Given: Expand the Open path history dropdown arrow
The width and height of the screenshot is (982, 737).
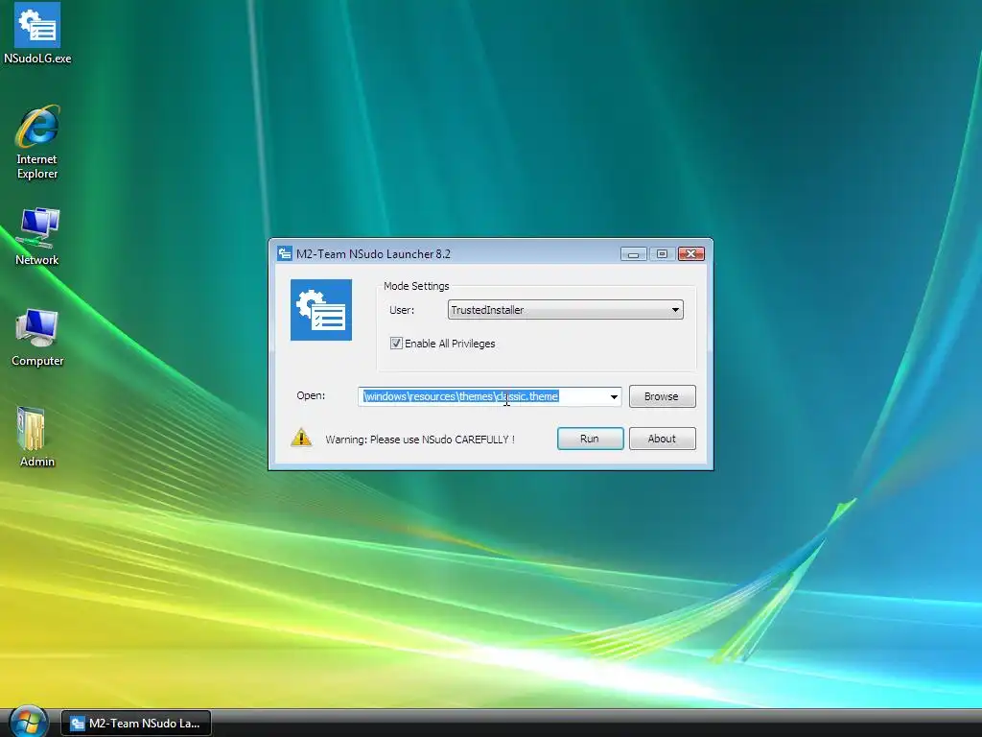Looking at the screenshot, I should point(614,396).
